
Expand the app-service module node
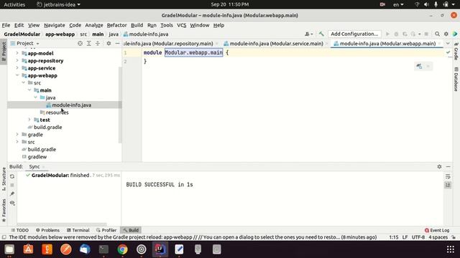click(17, 67)
